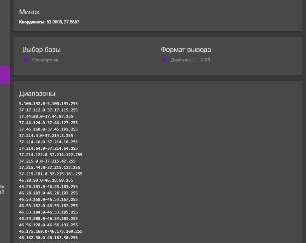Viewport: 306px width, 243px height.
Task: Select the Стандартная database radio button
Action: point(26,60)
